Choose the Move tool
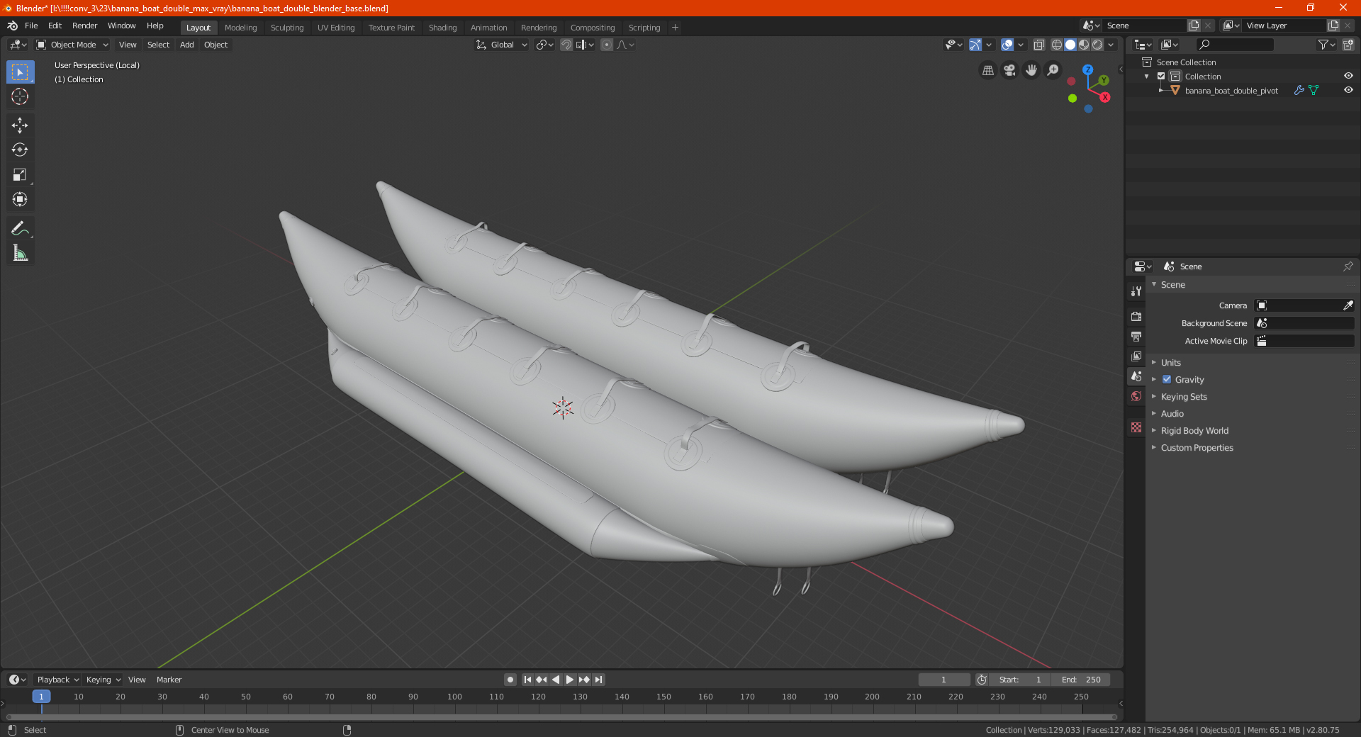 click(x=20, y=125)
